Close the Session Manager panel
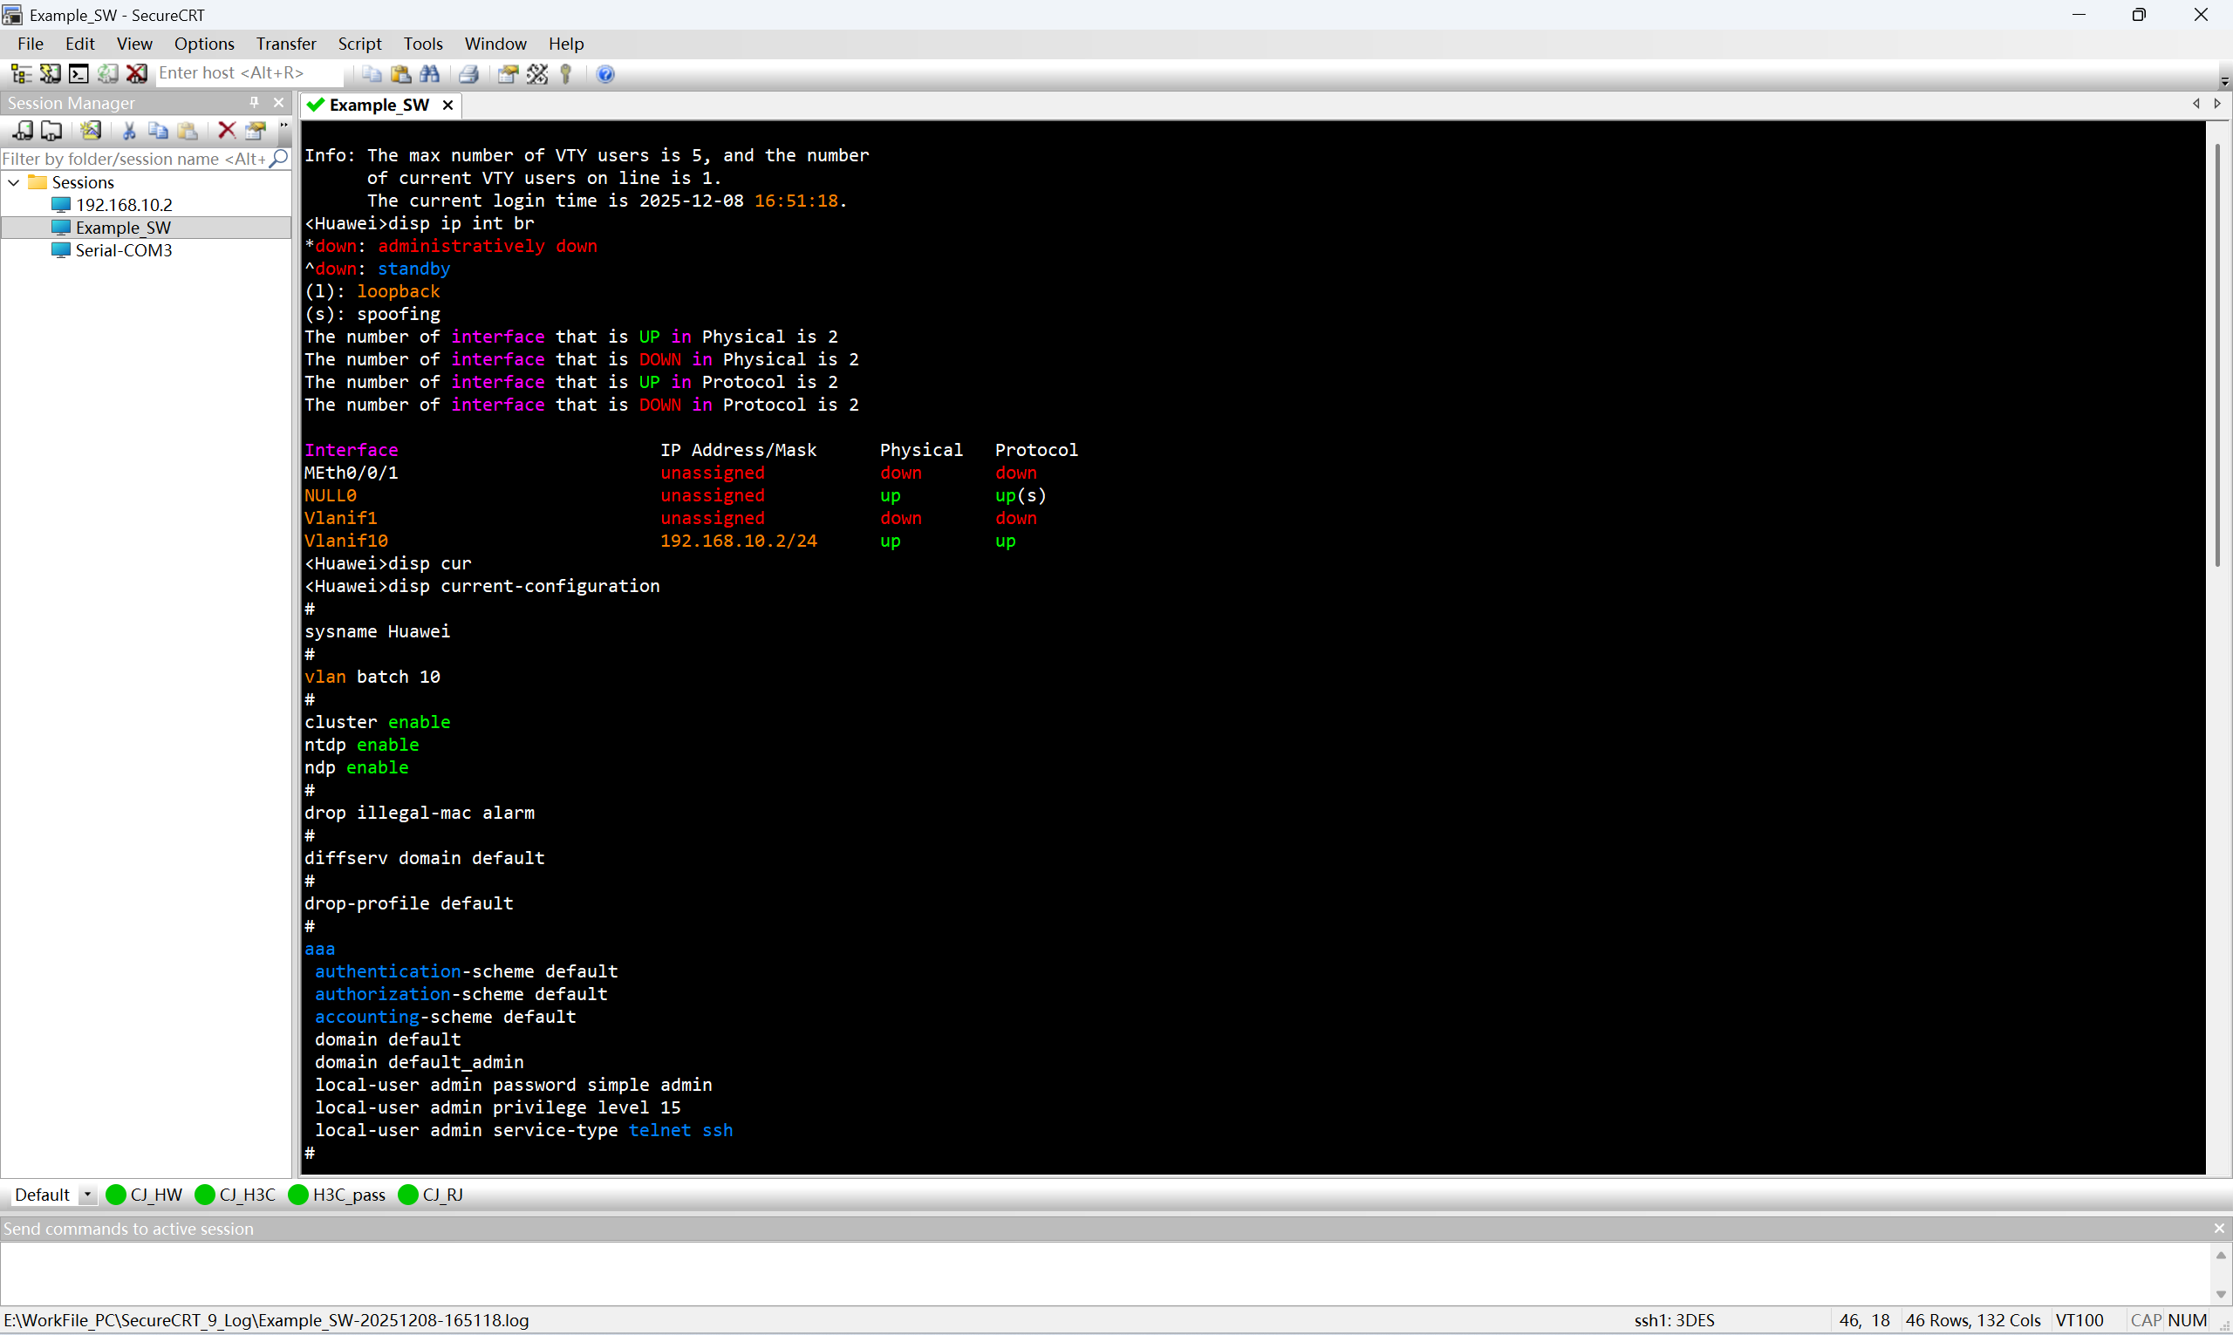This screenshot has height=1335, width=2233. coord(279,103)
